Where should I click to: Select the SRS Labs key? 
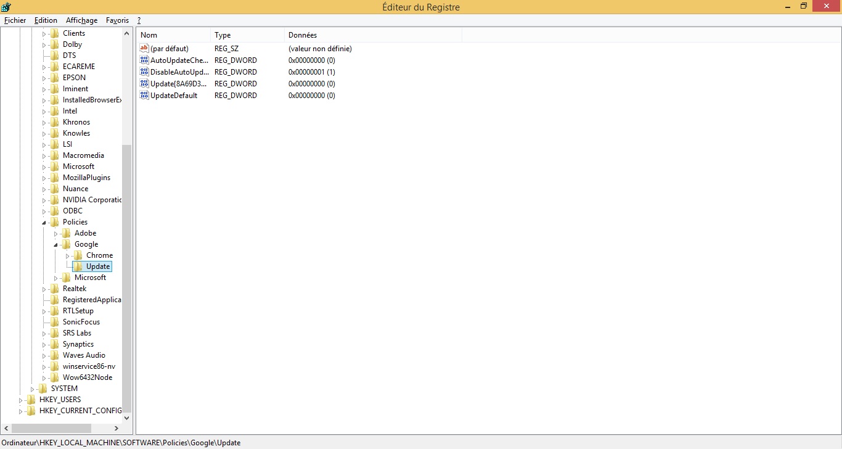click(77, 333)
